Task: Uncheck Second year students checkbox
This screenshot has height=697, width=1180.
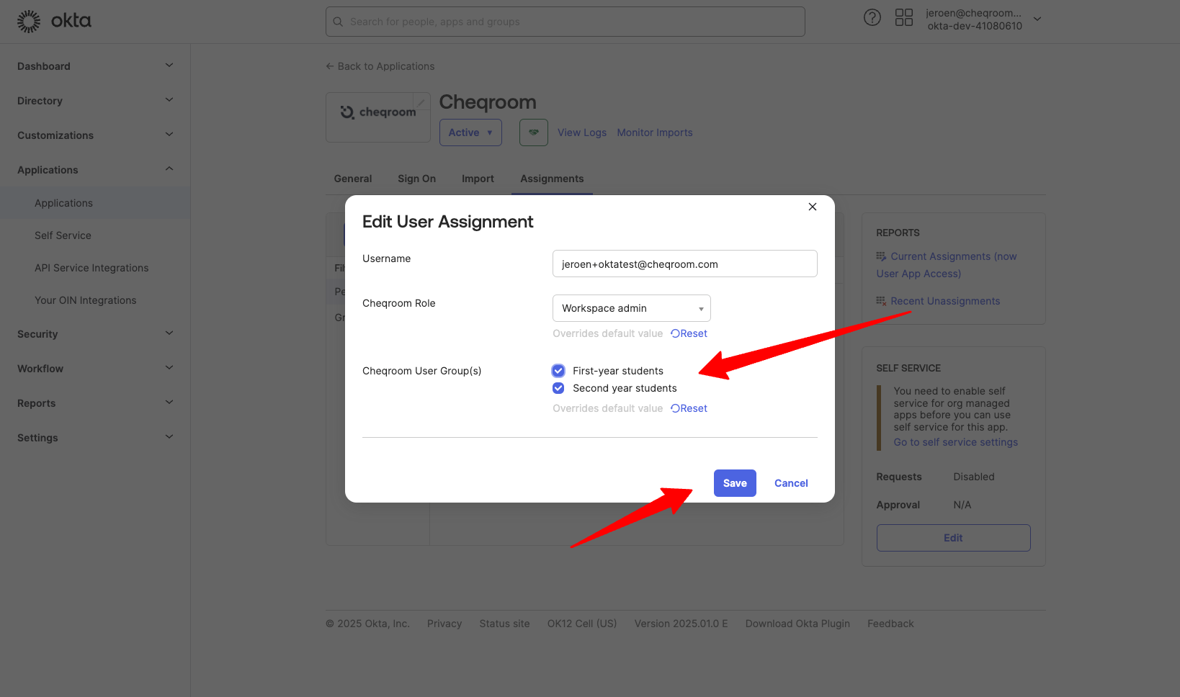Action: pyautogui.click(x=558, y=388)
